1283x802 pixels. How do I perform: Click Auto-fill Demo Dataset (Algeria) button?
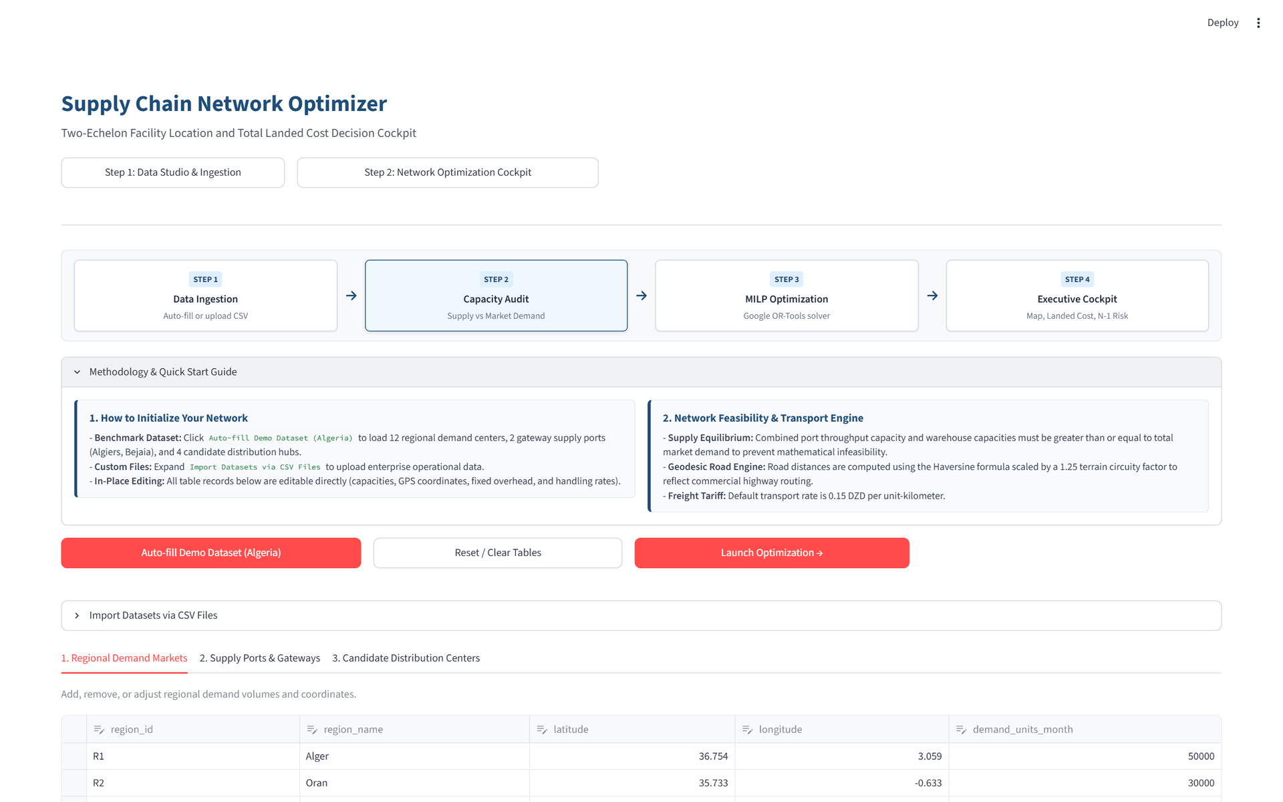click(x=211, y=553)
